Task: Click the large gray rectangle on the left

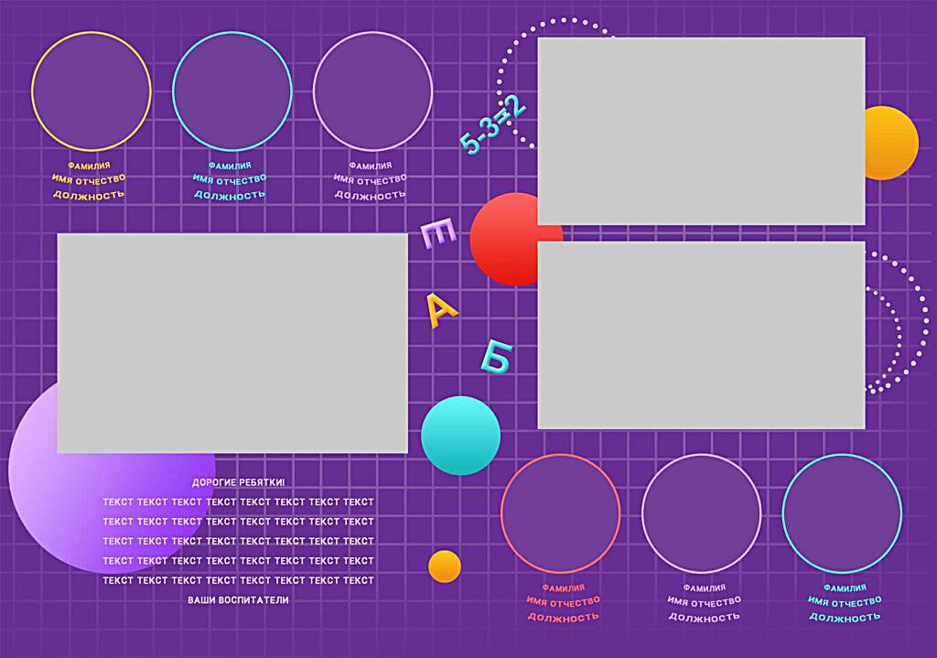Action: [x=232, y=342]
